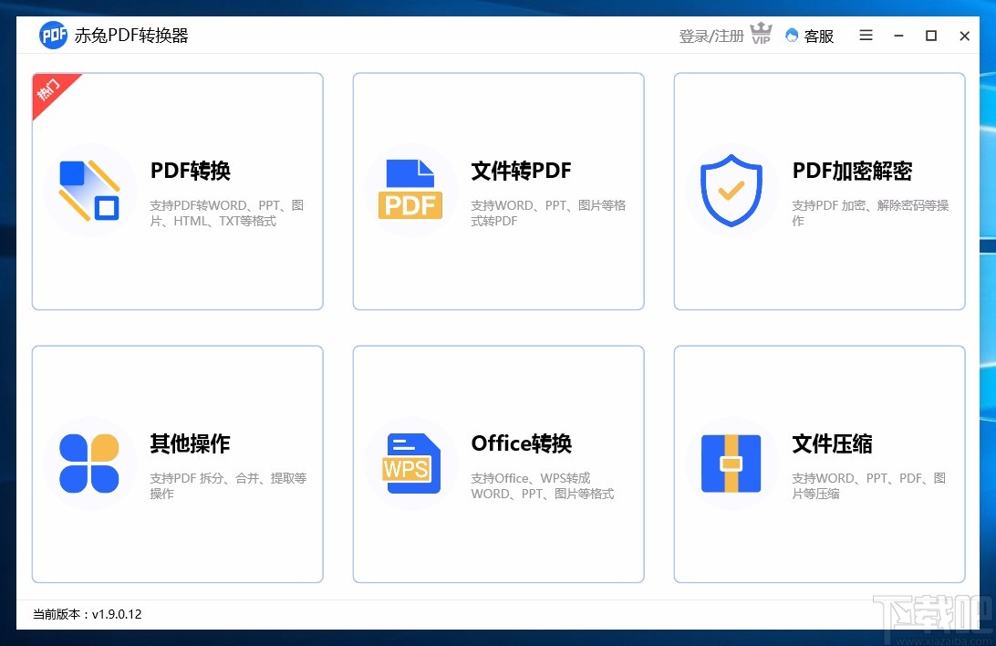
Task: Open the 登录/注册 login link
Action: [711, 35]
